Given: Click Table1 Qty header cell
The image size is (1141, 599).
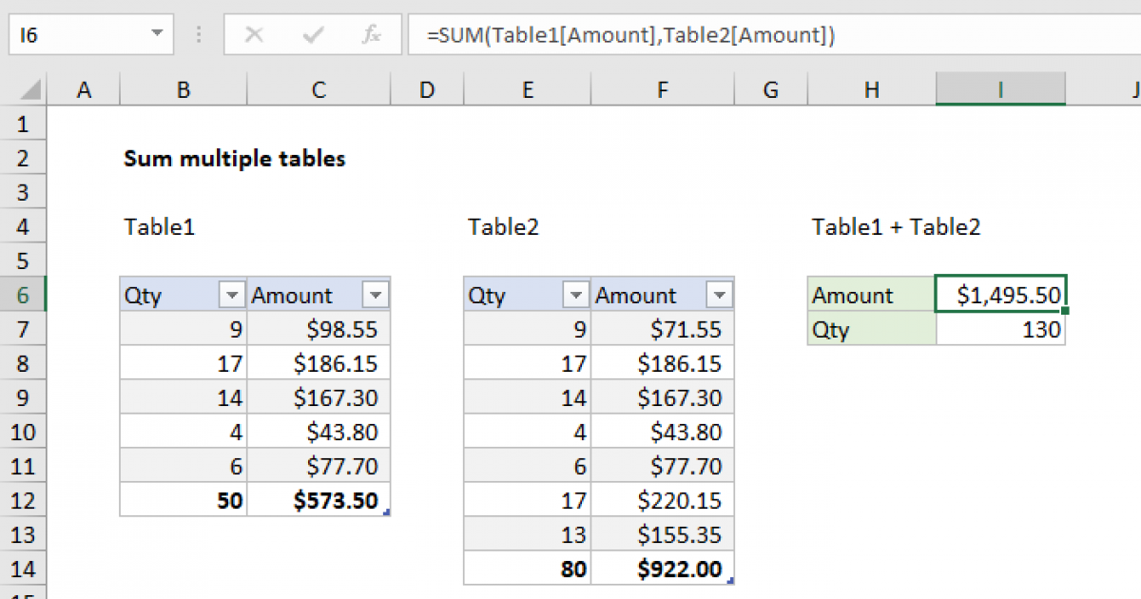Looking at the screenshot, I should [x=184, y=296].
